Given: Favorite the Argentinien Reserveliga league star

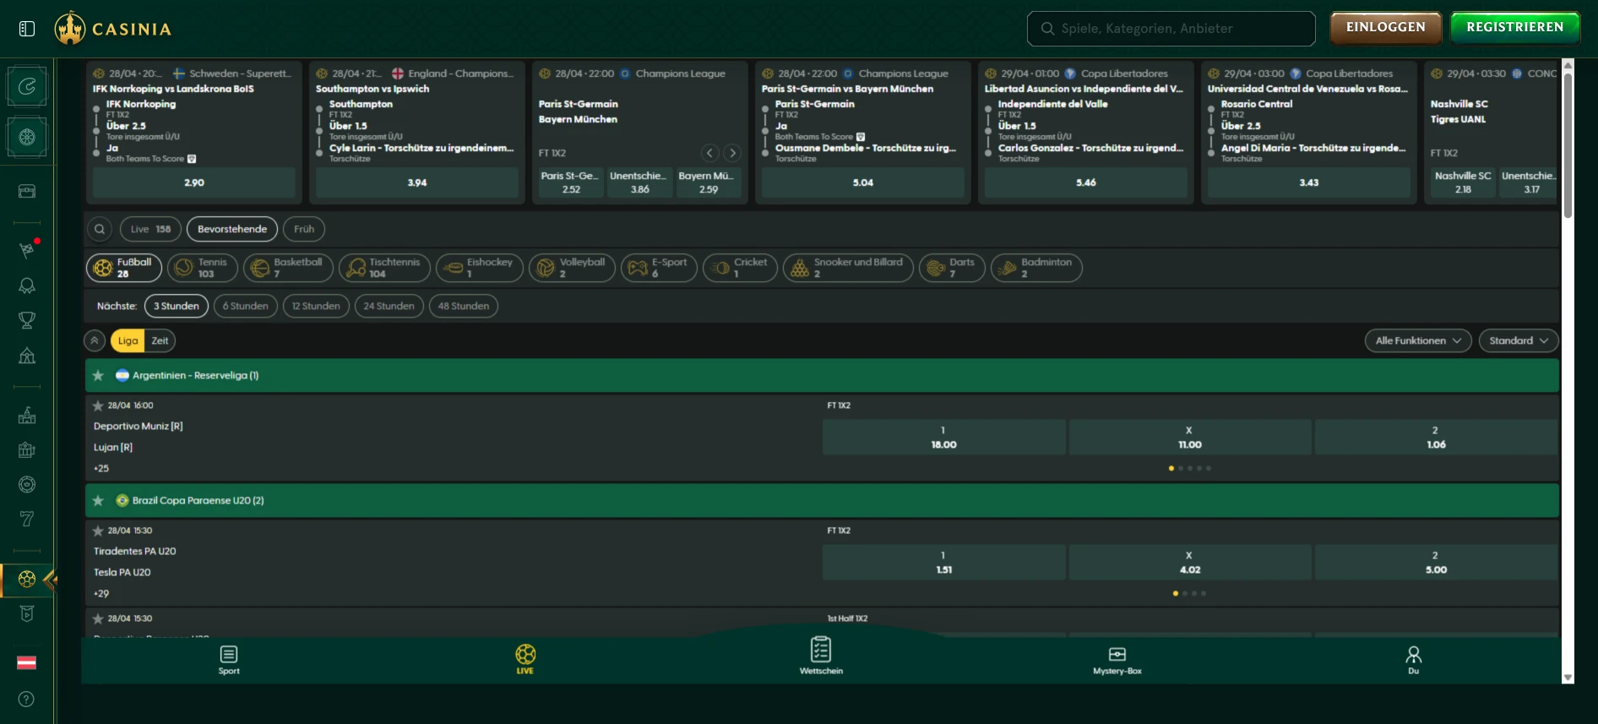Looking at the screenshot, I should (x=98, y=375).
